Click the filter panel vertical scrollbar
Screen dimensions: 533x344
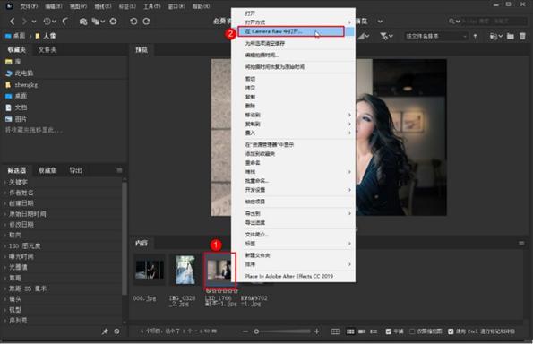tap(125, 238)
